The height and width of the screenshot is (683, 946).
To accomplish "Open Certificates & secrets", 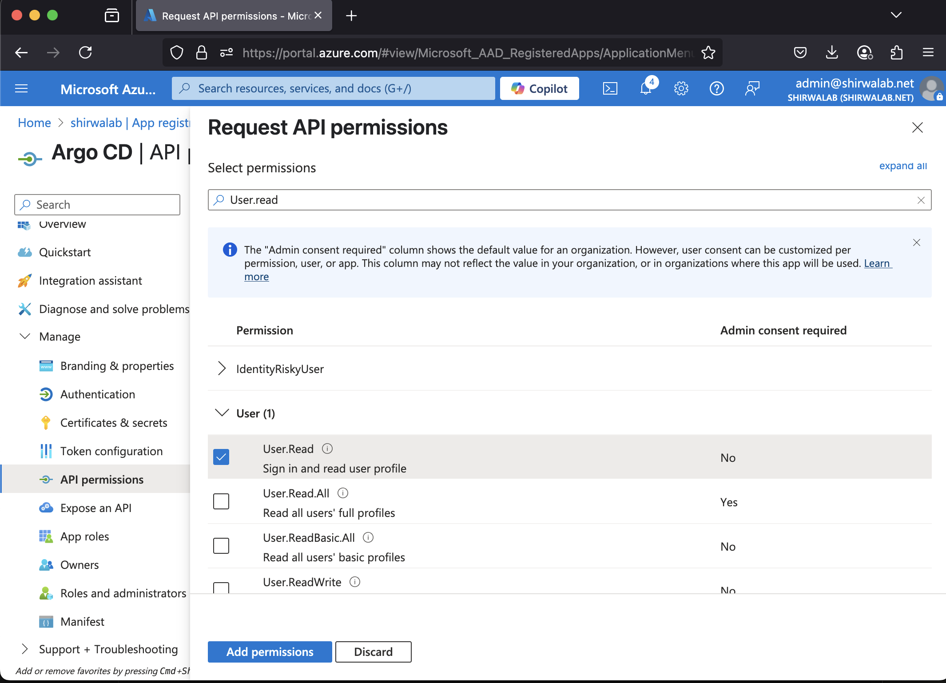I will point(114,423).
